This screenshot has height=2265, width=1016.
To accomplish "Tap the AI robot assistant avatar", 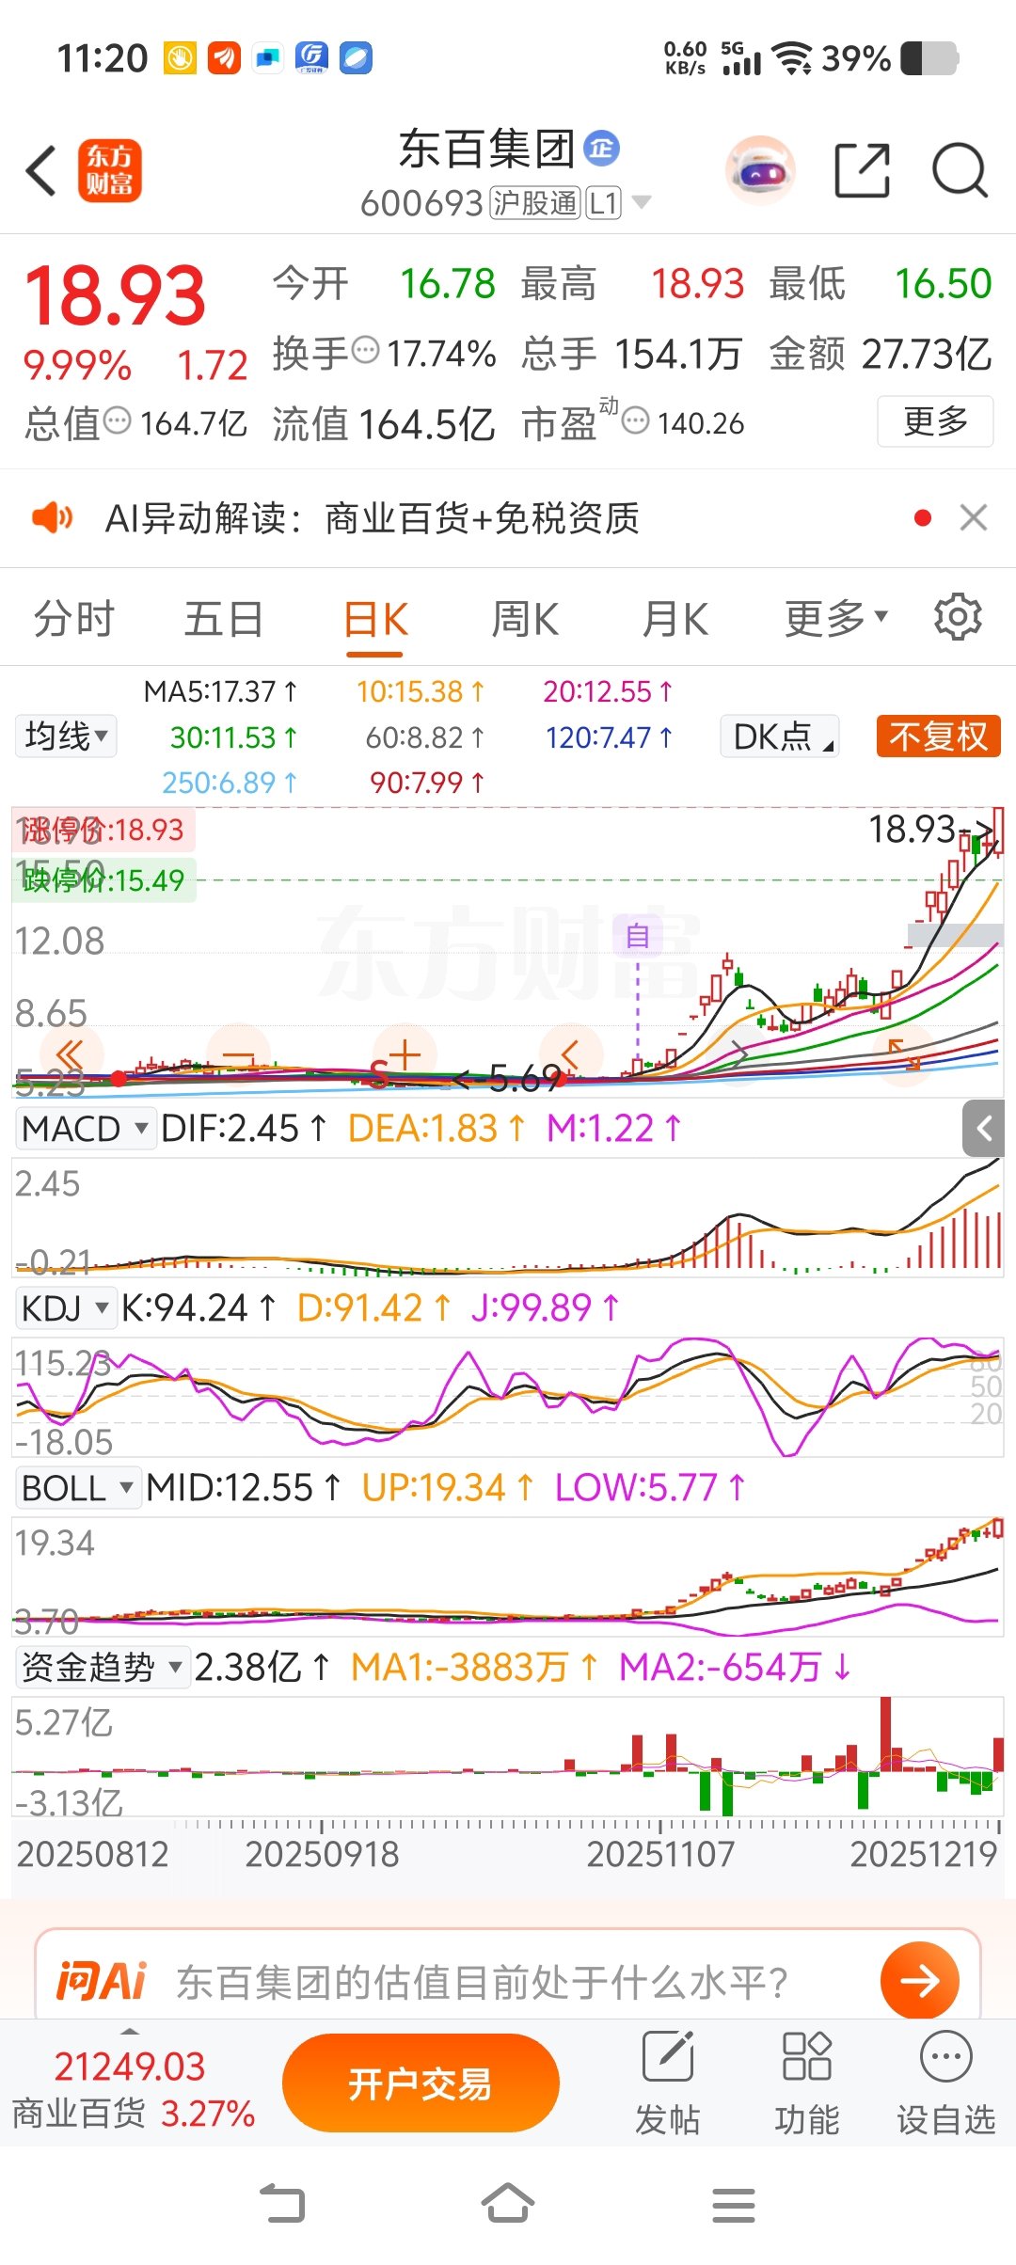I will tap(760, 171).
